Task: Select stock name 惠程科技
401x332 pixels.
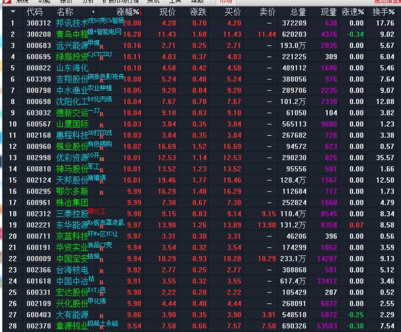Action: tap(72, 135)
